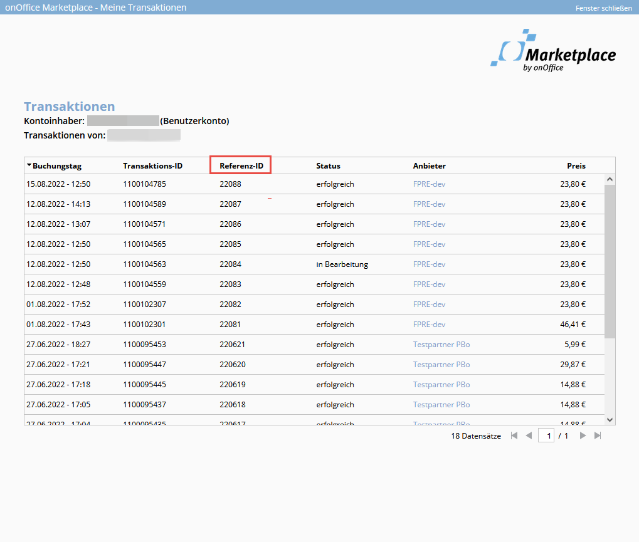Go to first page of records
The height and width of the screenshot is (542, 639).
click(514, 435)
